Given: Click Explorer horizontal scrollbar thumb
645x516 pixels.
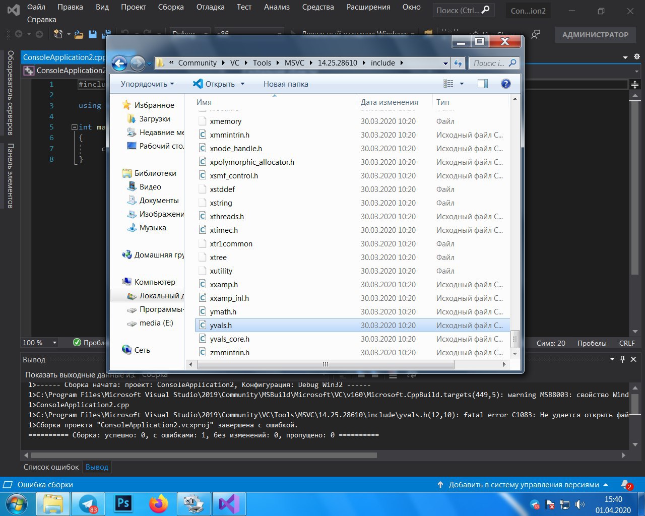Looking at the screenshot, I should (x=325, y=364).
